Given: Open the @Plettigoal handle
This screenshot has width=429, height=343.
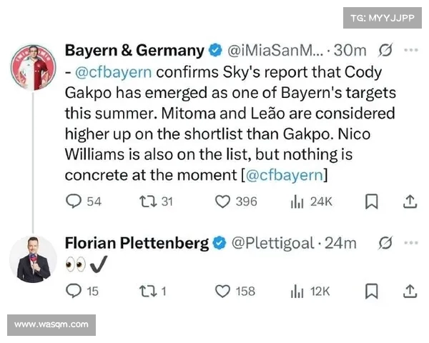Looking at the screenshot, I should [273, 243].
